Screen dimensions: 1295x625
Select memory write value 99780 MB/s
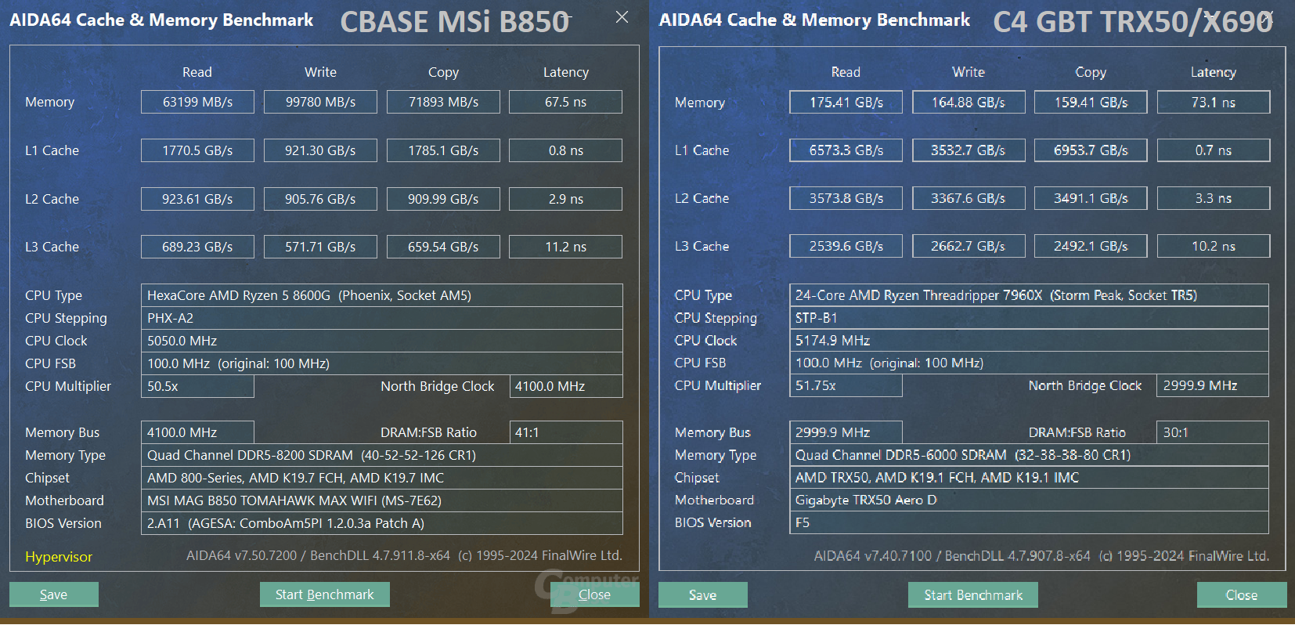[x=320, y=102]
